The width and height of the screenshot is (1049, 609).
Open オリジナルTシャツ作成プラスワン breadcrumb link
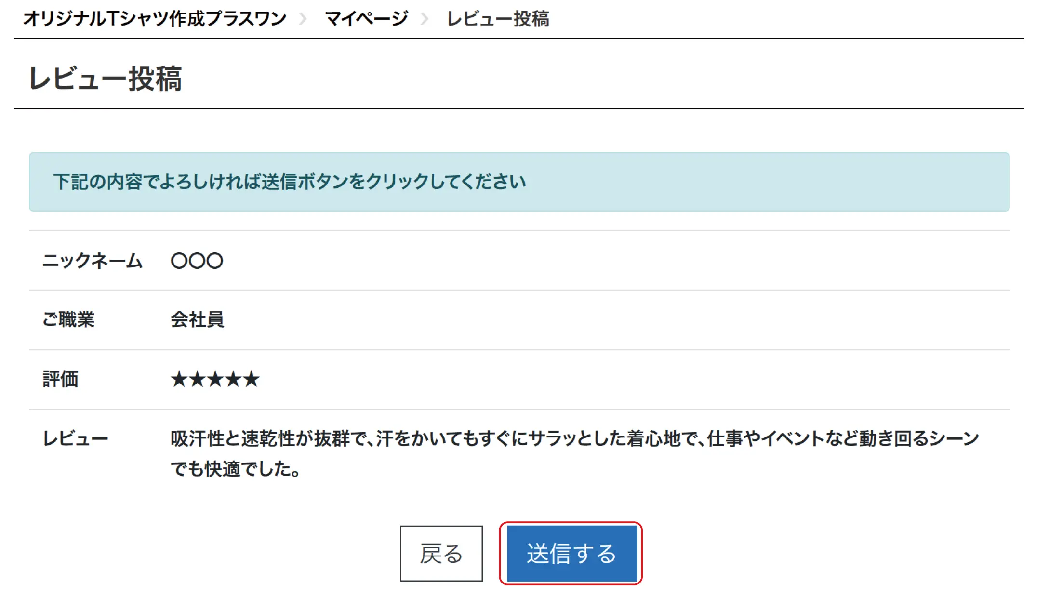(155, 19)
